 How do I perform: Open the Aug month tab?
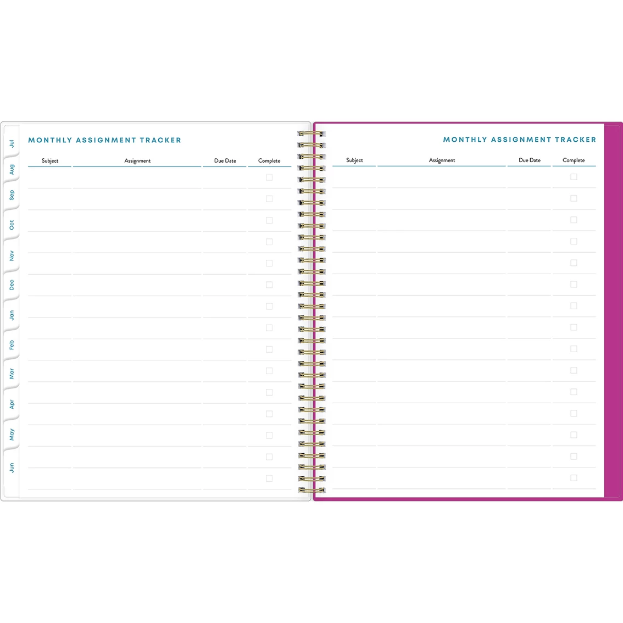[12, 169]
